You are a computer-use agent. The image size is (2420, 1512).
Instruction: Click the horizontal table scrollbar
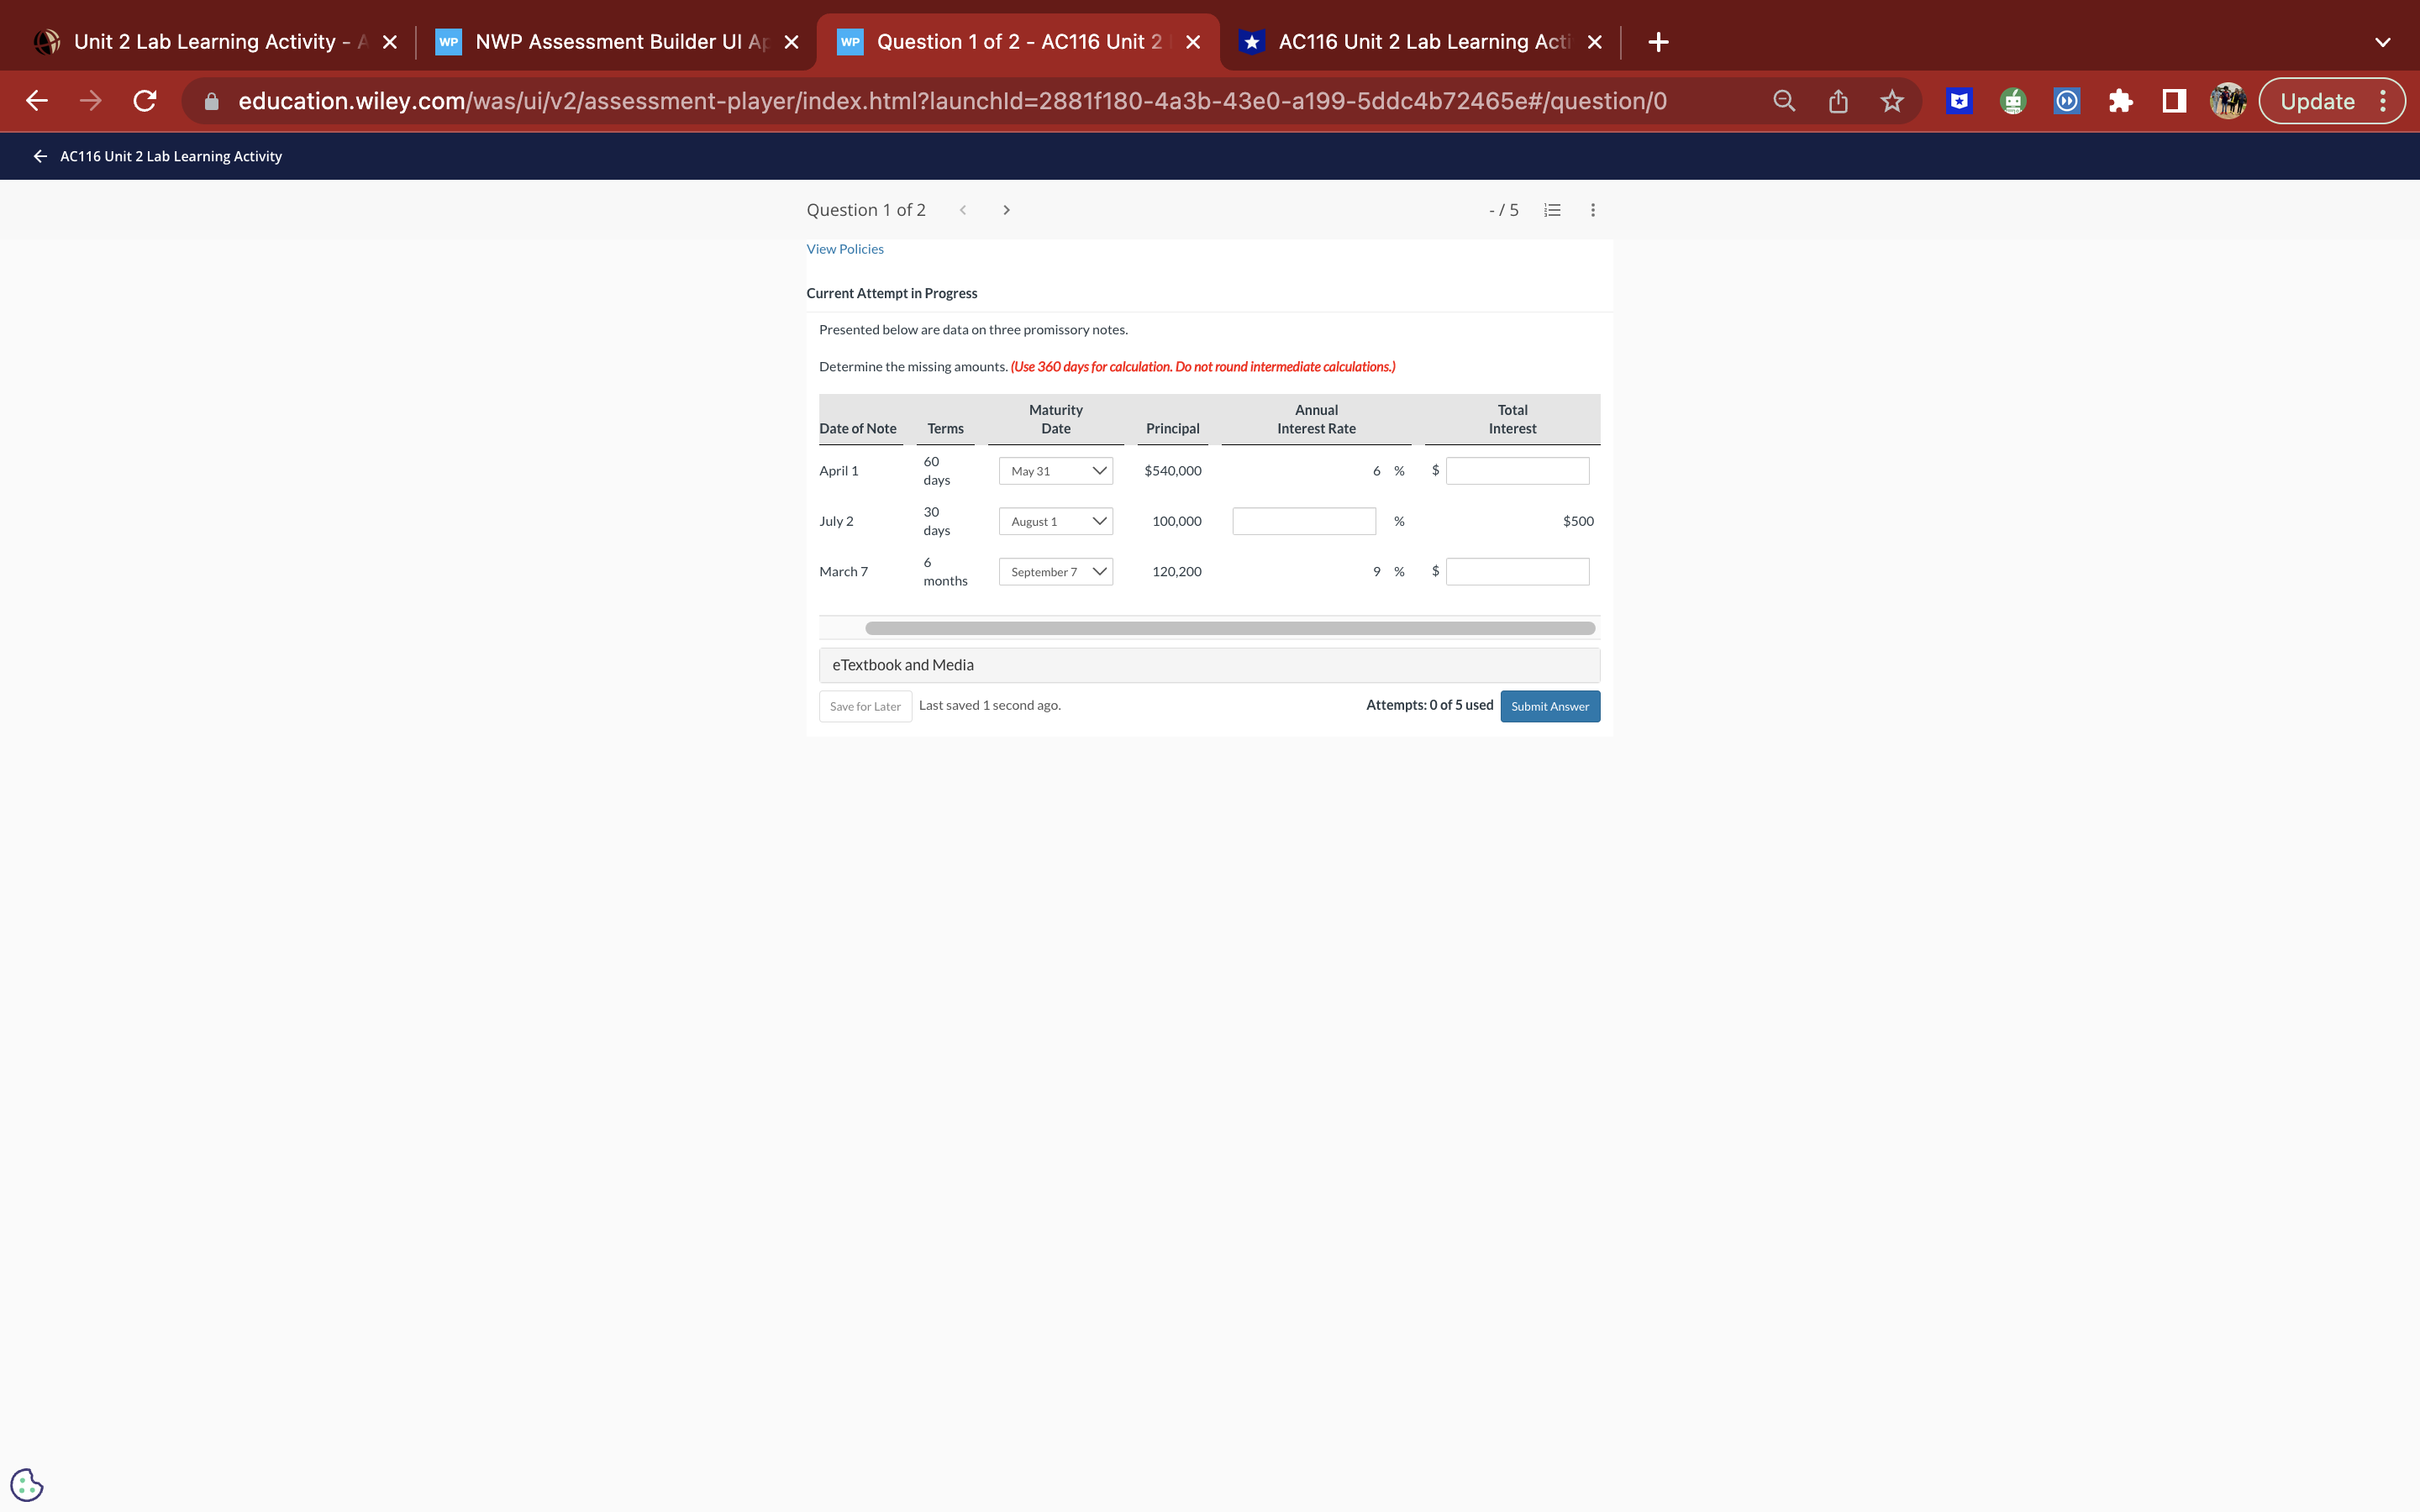1229,628
